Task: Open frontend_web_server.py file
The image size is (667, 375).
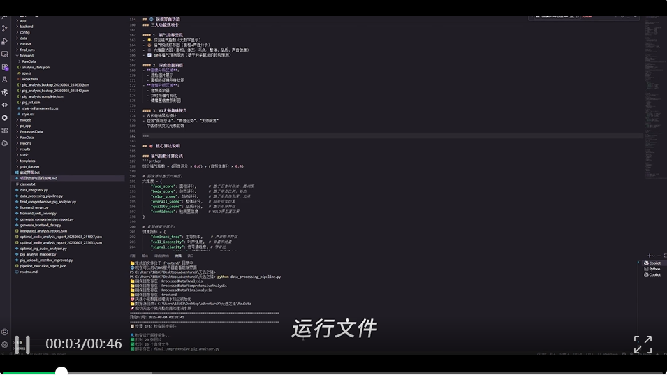Action: [x=38, y=214]
